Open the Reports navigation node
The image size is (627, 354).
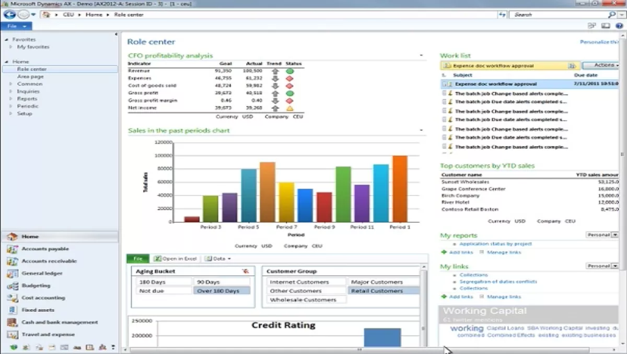[27, 99]
